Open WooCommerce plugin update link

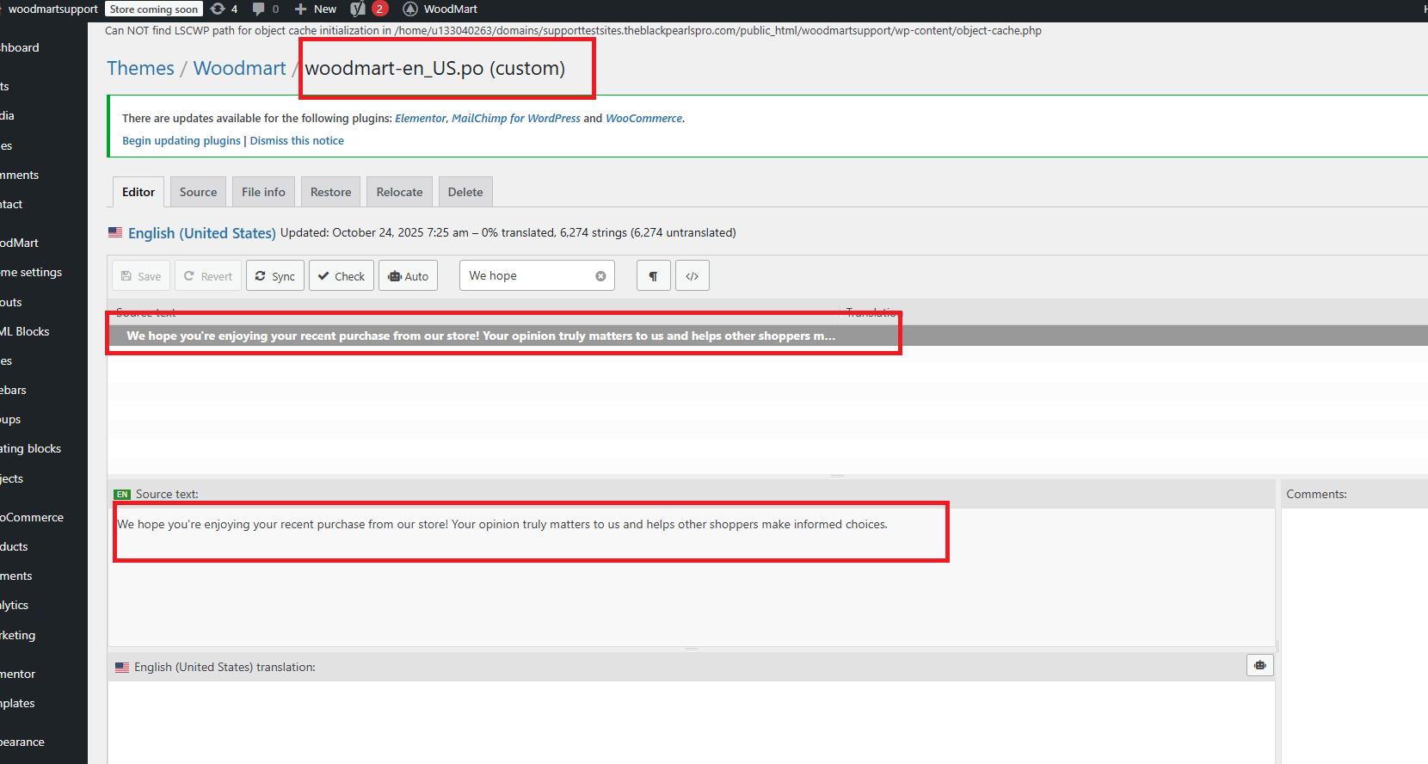(x=644, y=119)
